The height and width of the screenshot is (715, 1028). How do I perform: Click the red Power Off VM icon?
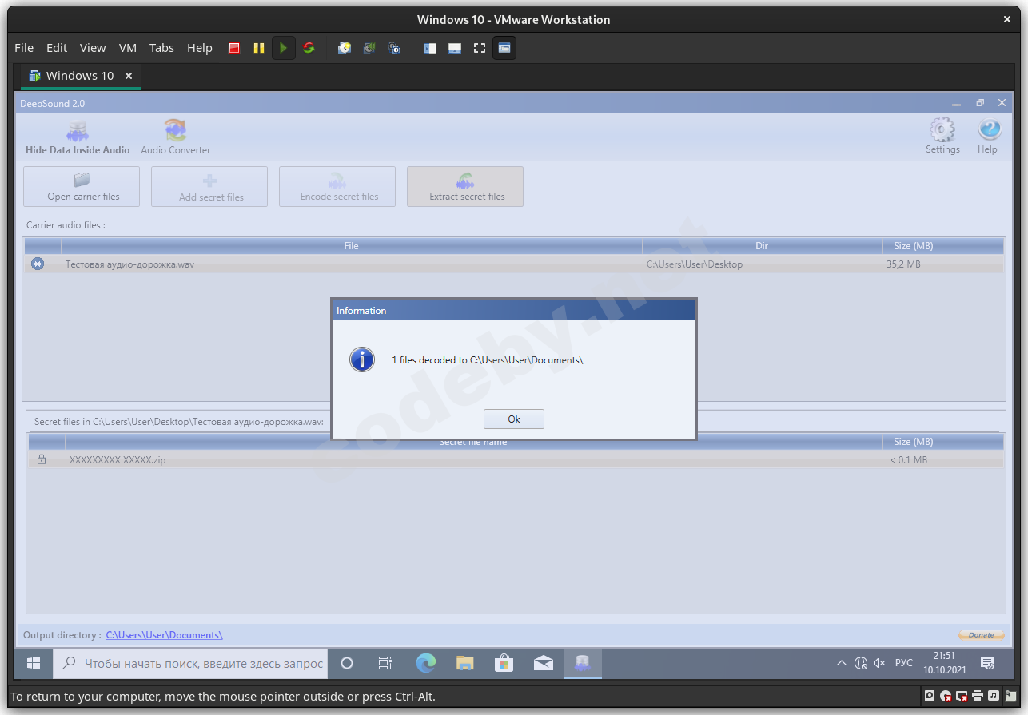pyautogui.click(x=234, y=48)
